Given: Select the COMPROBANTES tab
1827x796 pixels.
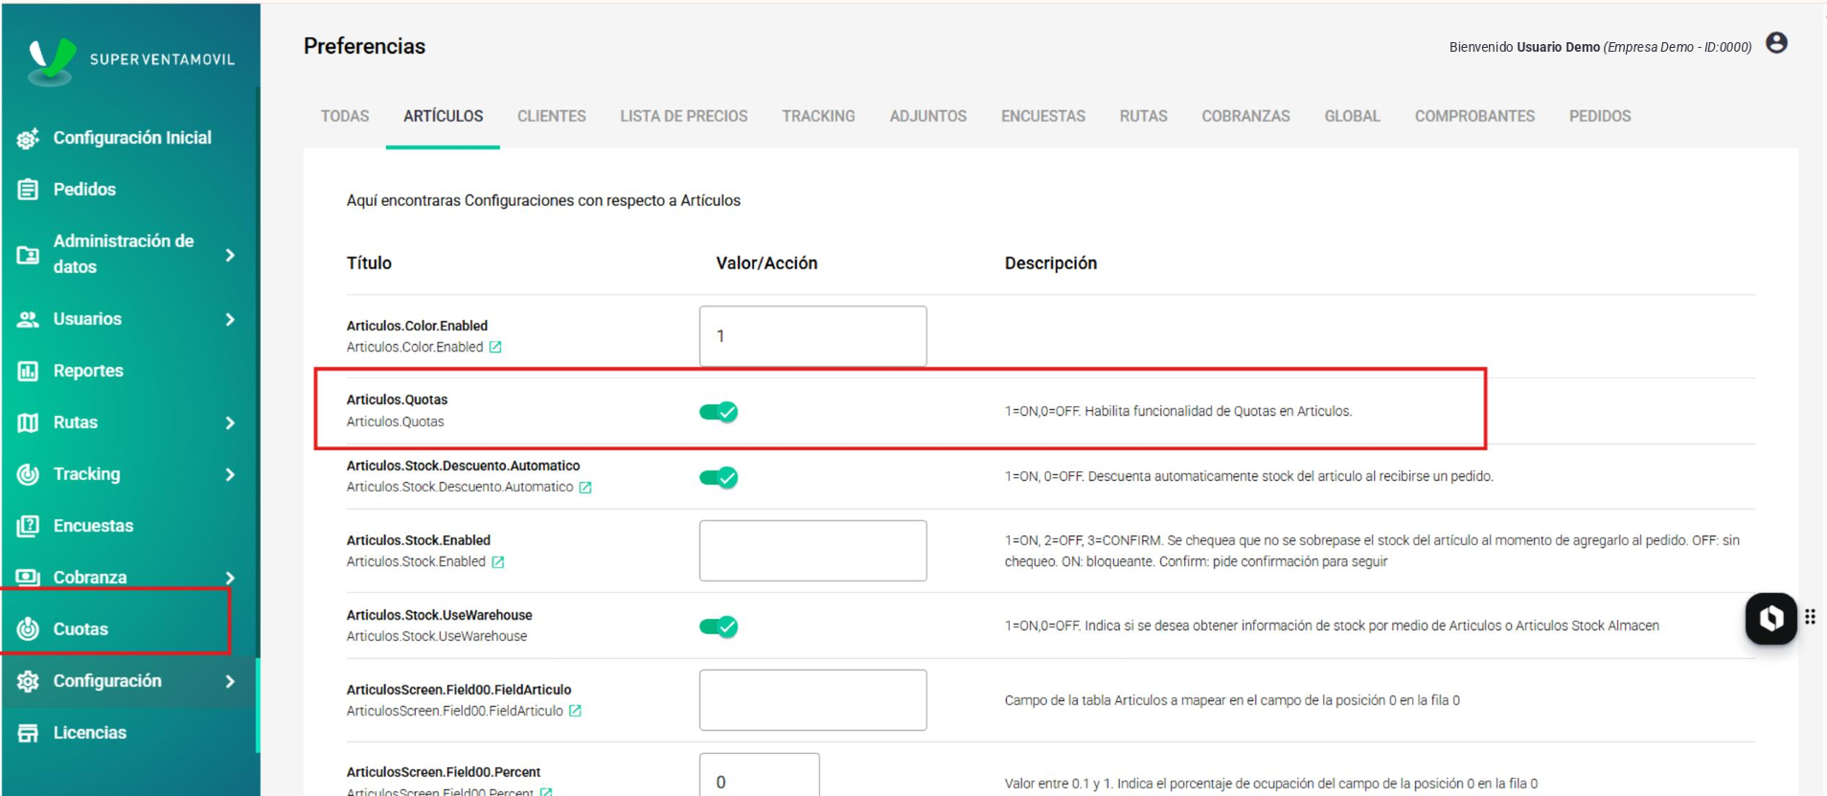Looking at the screenshot, I should pyautogui.click(x=1474, y=116).
